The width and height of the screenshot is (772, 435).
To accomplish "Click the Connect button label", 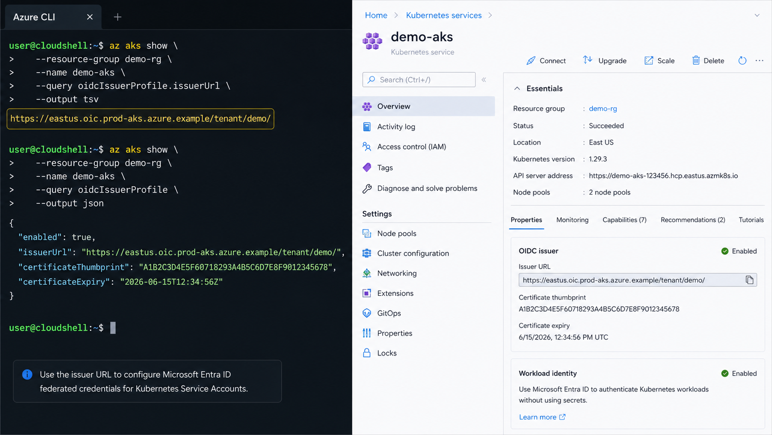I will (x=553, y=61).
